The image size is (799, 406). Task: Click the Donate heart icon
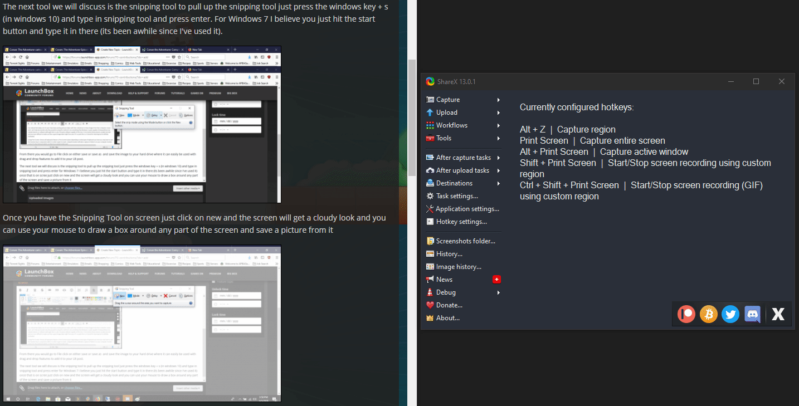[x=430, y=305]
